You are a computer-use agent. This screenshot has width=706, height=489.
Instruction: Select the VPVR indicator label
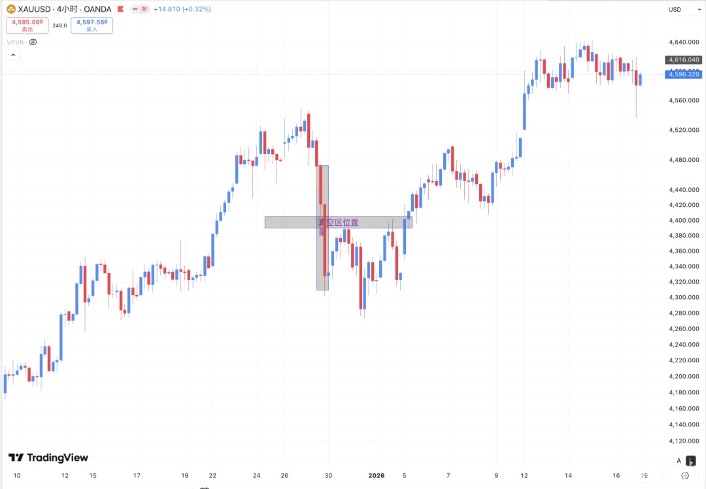tap(14, 42)
